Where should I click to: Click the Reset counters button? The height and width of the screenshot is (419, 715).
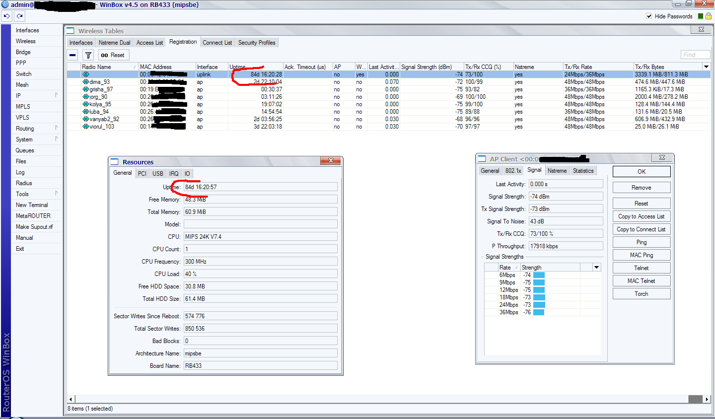click(x=114, y=55)
